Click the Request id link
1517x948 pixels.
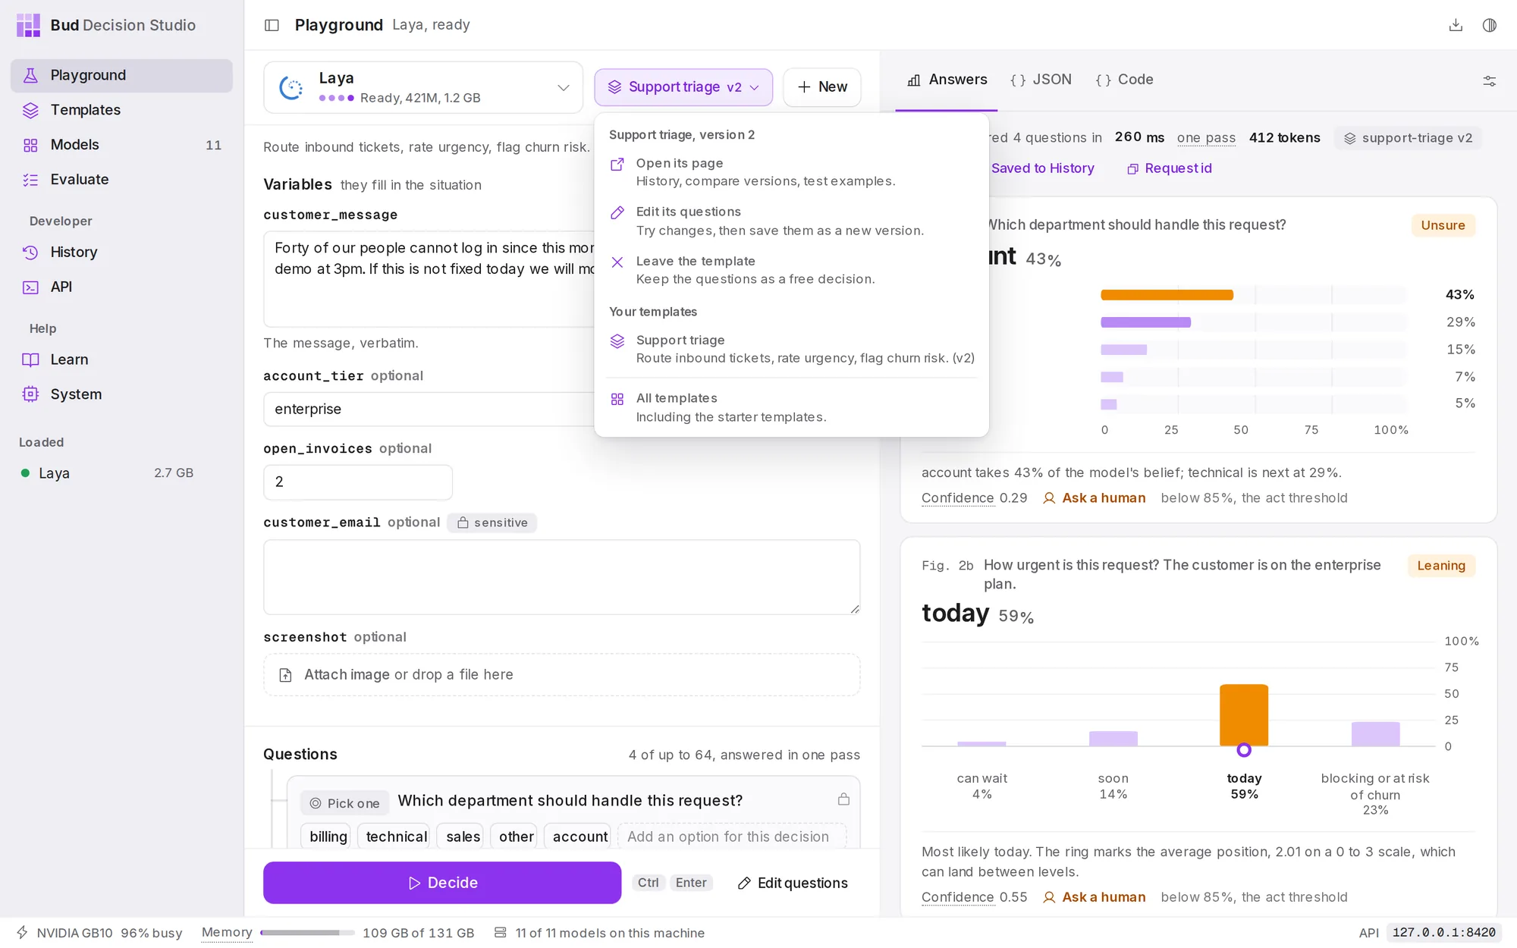(x=1170, y=168)
